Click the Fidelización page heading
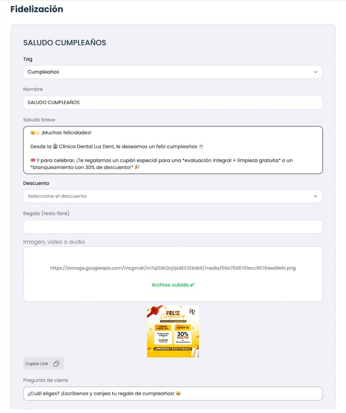This screenshot has width=346, height=413. [x=37, y=9]
